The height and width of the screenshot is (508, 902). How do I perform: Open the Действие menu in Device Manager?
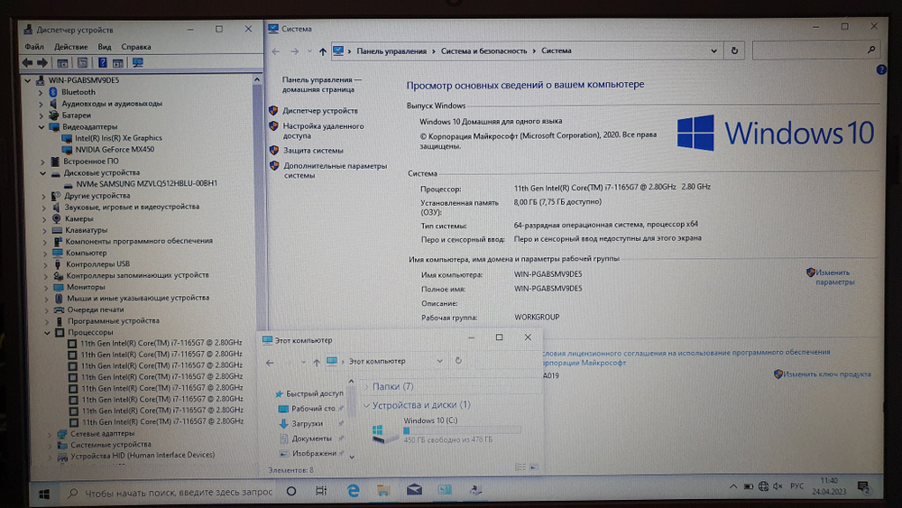[x=70, y=47]
